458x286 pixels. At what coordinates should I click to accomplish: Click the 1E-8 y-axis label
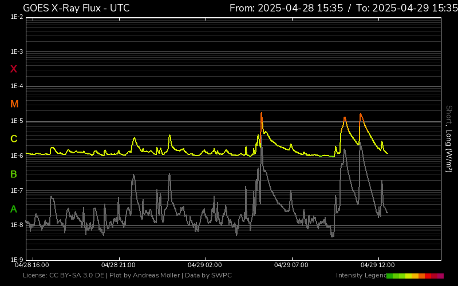pos(17,225)
